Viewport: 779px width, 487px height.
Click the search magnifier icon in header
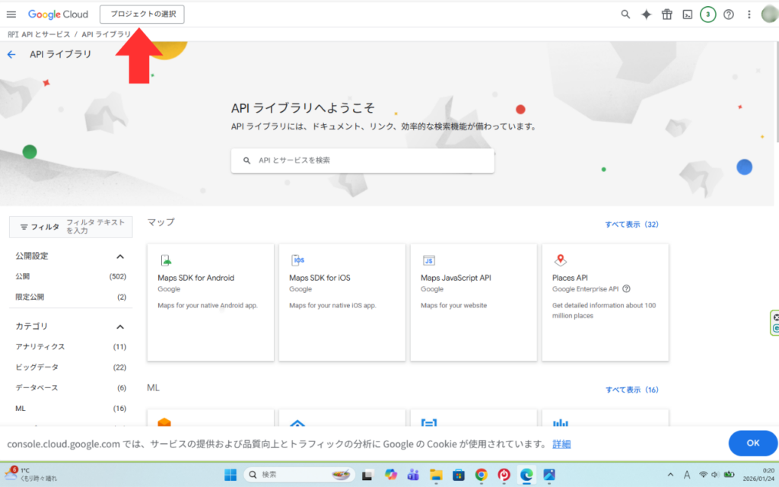click(x=625, y=14)
